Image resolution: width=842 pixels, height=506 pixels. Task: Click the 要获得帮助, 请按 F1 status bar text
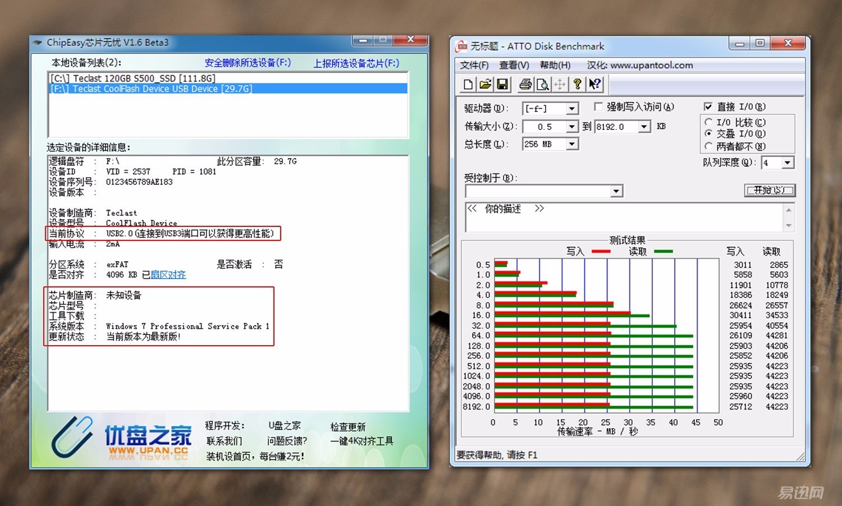[x=497, y=455]
